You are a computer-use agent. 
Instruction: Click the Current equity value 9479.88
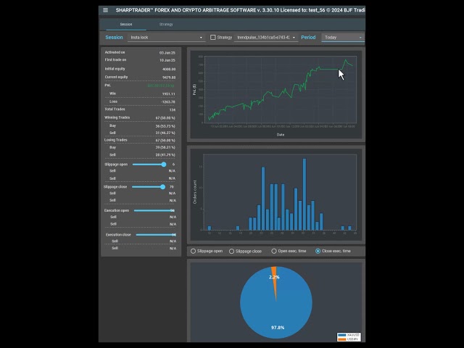(169, 78)
